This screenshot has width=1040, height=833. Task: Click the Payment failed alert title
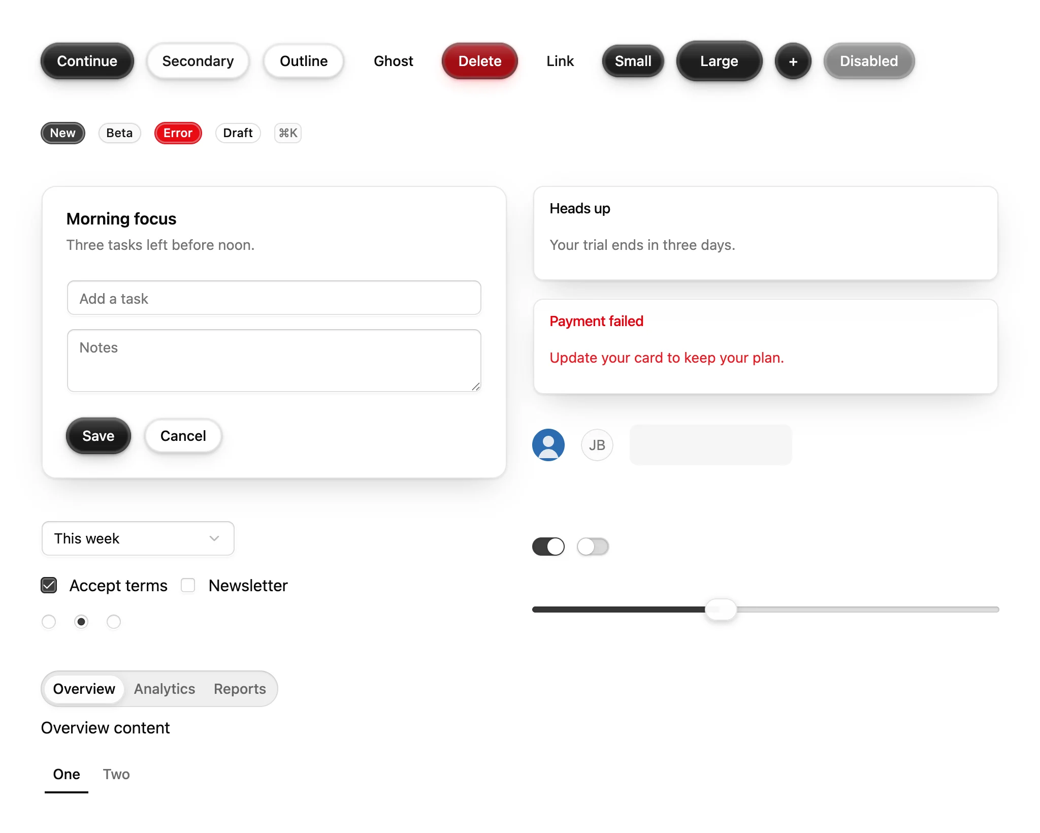coord(596,321)
